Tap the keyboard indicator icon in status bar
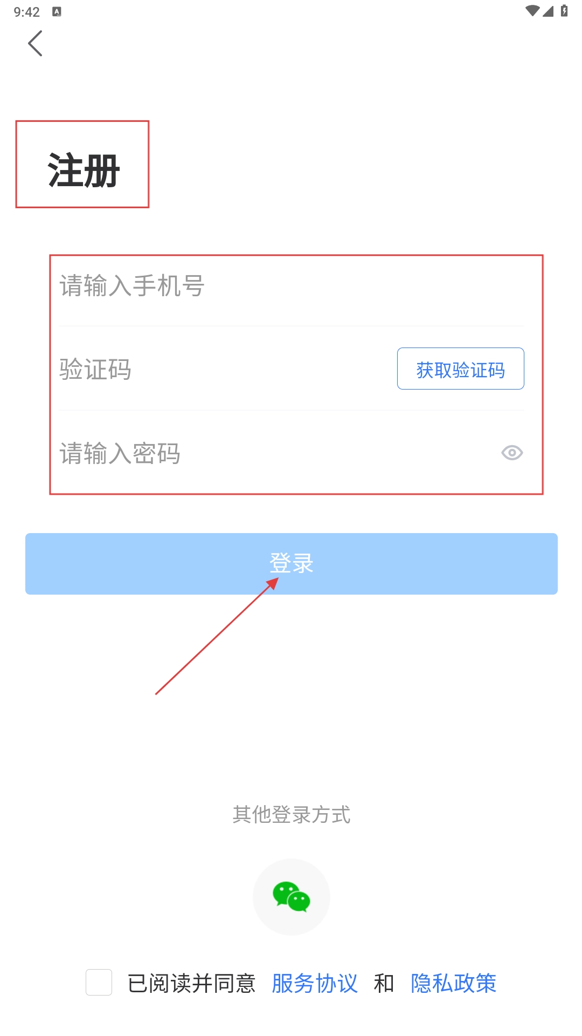This screenshot has width=582, height=1036. point(57,11)
